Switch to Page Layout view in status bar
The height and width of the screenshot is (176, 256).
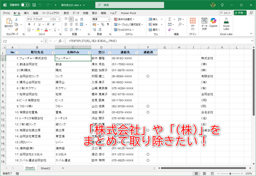[204, 173]
